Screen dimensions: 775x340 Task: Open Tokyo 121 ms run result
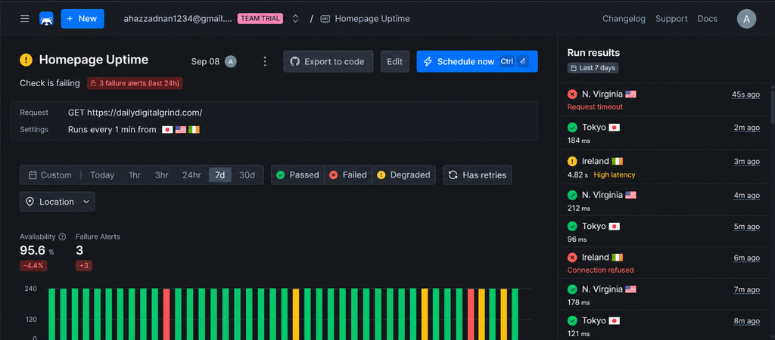[664, 325]
